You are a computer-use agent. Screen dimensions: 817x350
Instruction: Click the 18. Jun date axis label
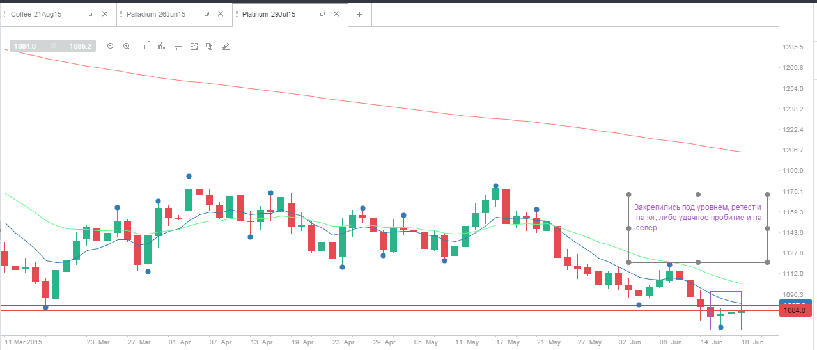tap(752, 342)
